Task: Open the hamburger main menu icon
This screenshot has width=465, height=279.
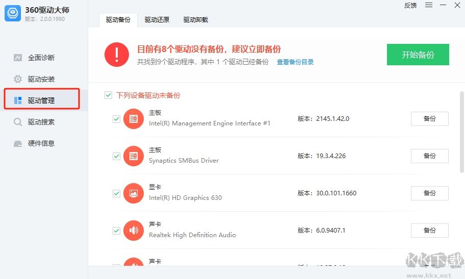Action: click(428, 5)
